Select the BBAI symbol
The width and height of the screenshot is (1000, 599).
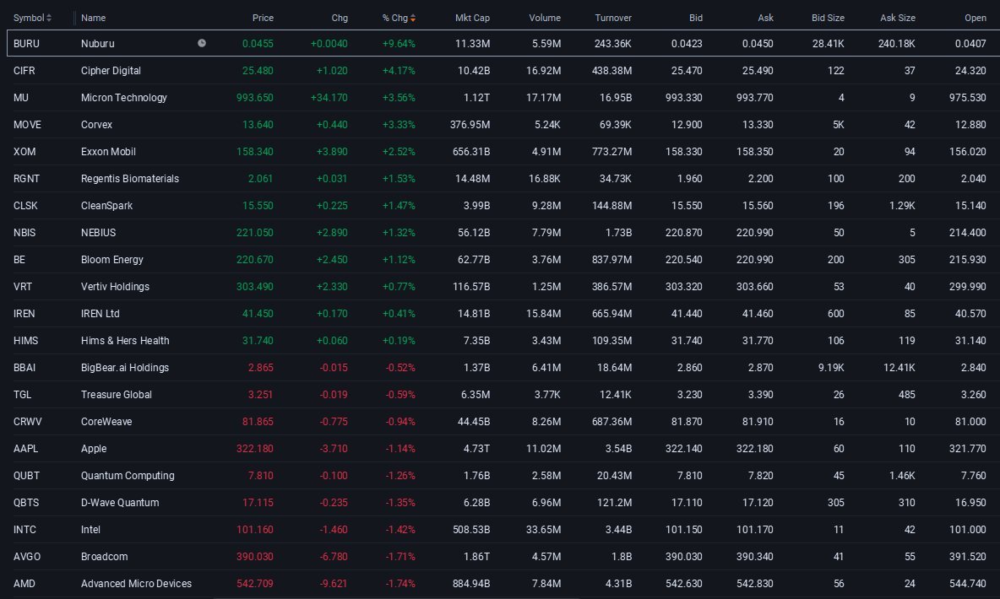(24, 368)
